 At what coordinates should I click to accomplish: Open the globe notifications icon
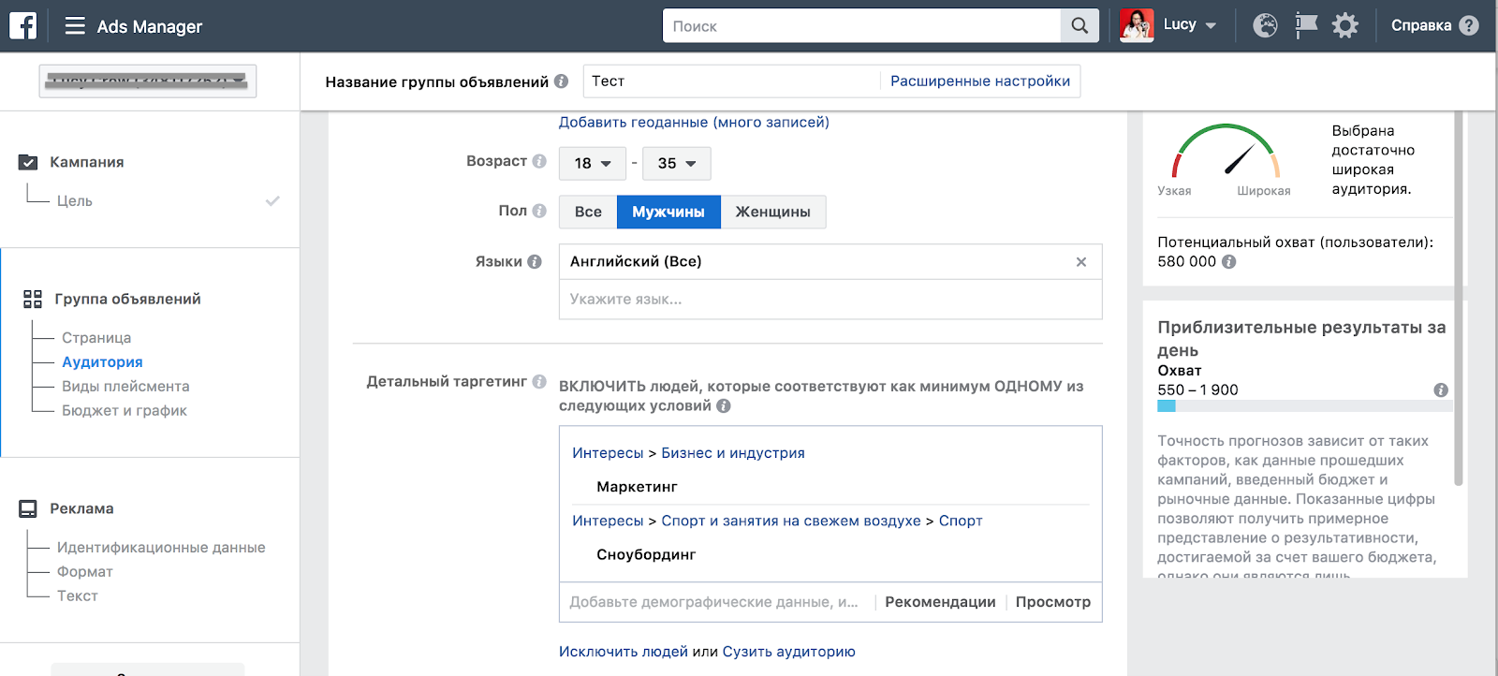click(x=1265, y=25)
